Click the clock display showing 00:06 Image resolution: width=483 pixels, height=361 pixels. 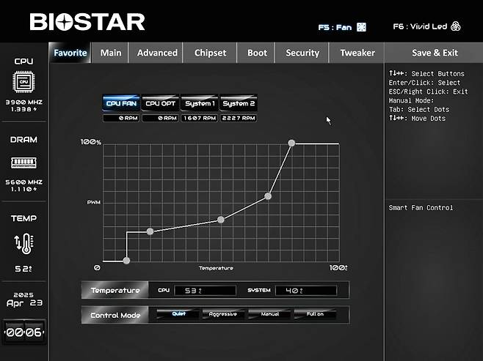point(23,332)
